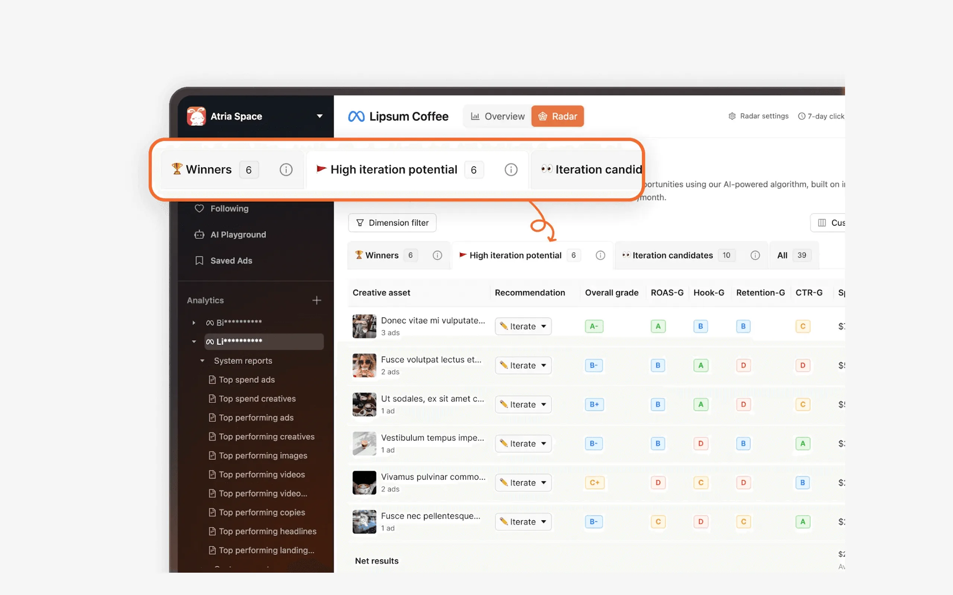Viewport: 953px width, 595px height.
Task: Click the document icon for Top performing videos
Action: tap(212, 474)
